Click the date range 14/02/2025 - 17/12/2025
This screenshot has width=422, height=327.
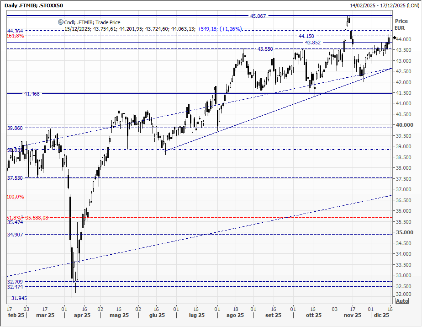click(x=385, y=5)
